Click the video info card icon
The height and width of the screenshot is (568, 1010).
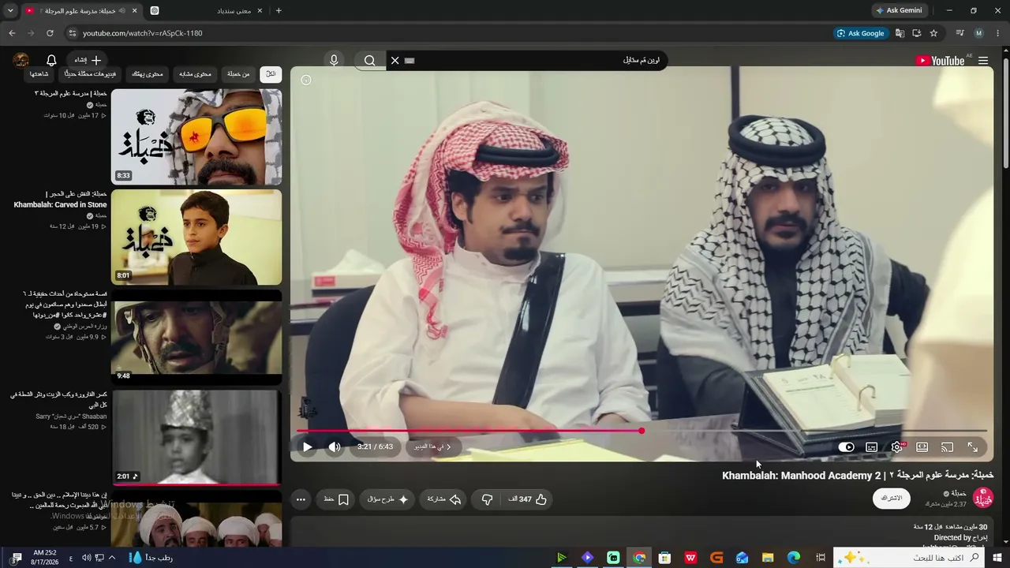[306, 80]
